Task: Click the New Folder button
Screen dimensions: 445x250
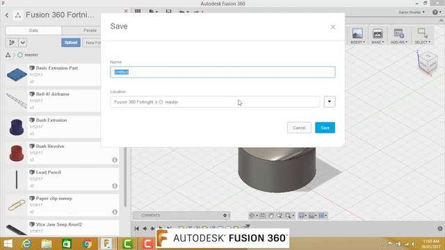Action: [x=92, y=42]
